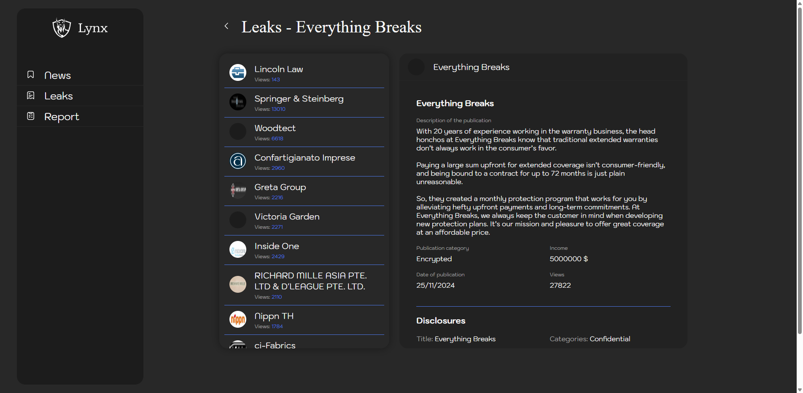Click the Nippn TH orange logo
Screen dimensions: 803x393
238,319
